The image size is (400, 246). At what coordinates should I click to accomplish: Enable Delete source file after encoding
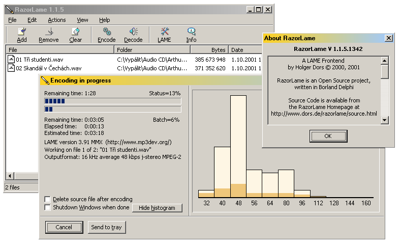click(48, 199)
